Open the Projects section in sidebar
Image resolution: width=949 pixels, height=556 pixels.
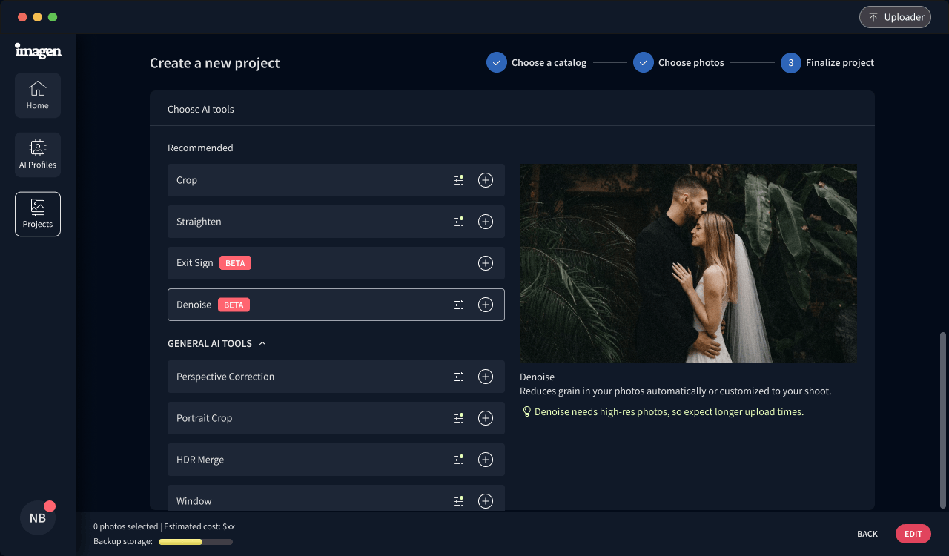point(38,214)
